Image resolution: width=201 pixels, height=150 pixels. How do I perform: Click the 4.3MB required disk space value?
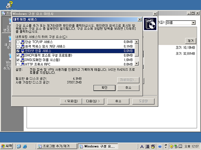[x=77, y=79]
